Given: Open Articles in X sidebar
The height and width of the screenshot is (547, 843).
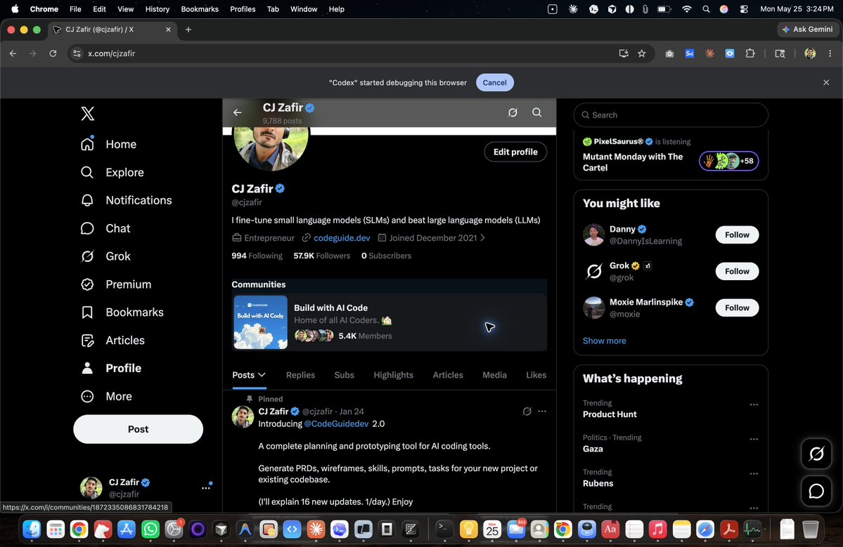Looking at the screenshot, I should [x=112, y=340].
